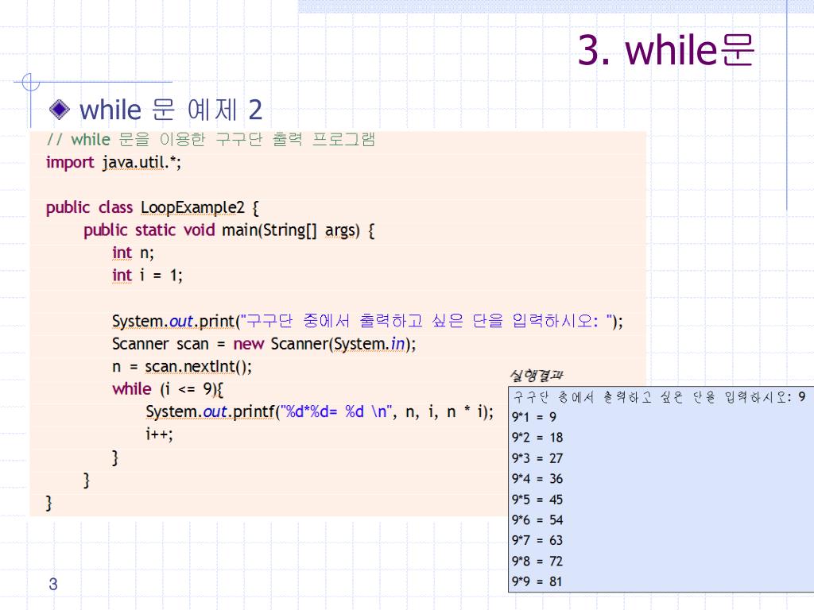Click the line 'import java.util.*;'
Screen dimensions: 814x610
click(113, 162)
